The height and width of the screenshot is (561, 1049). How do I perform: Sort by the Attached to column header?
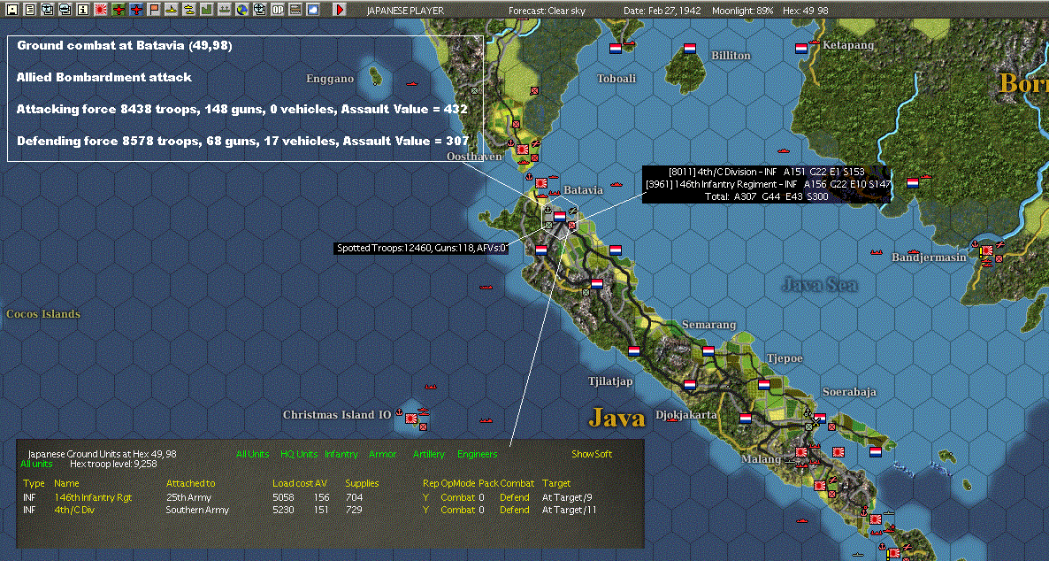[191, 482]
